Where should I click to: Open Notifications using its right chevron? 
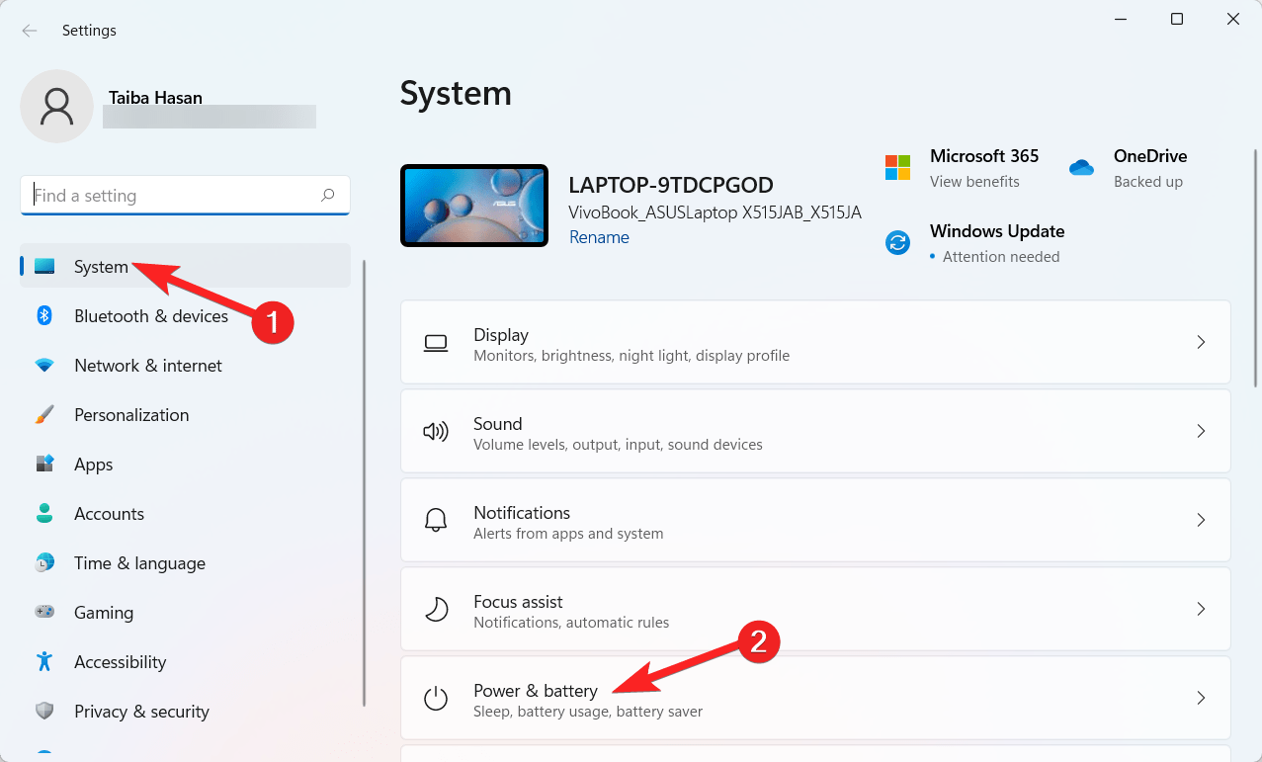click(x=1202, y=520)
